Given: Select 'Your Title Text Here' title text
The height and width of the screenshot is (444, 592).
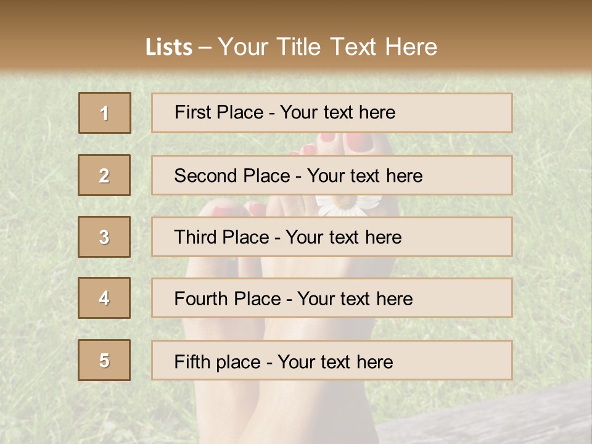Looking at the screenshot, I should (x=327, y=47).
